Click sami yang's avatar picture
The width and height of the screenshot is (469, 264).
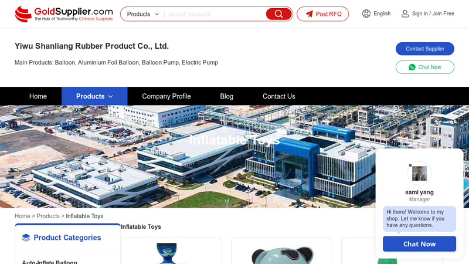419,173
